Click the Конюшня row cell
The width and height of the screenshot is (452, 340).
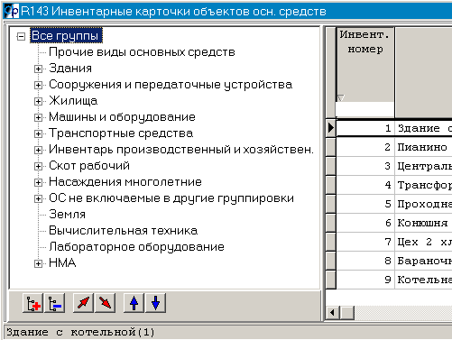[424, 223]
